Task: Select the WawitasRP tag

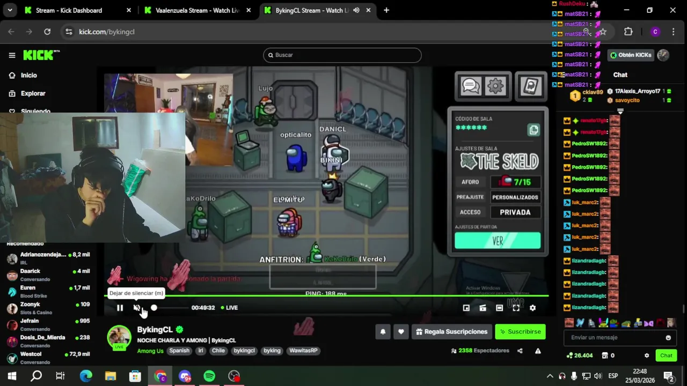Action: 303,351
